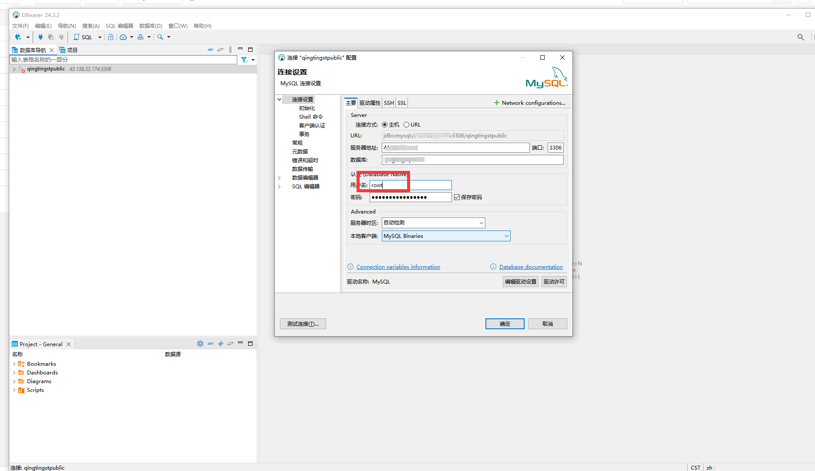Click the navigator filter funnel icon

click(244, 60)
